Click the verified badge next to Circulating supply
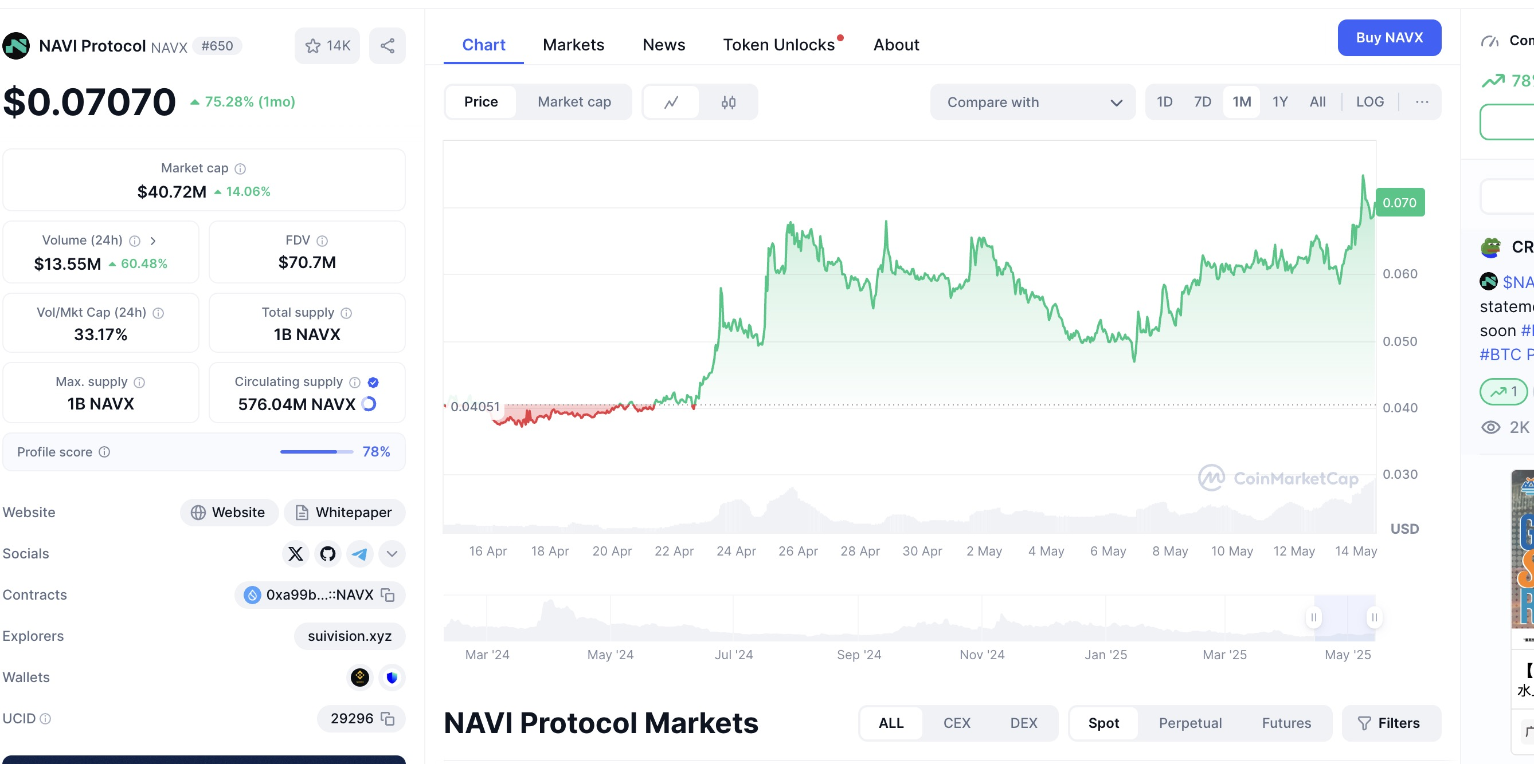1534x764 pixels. click(373, 382)
